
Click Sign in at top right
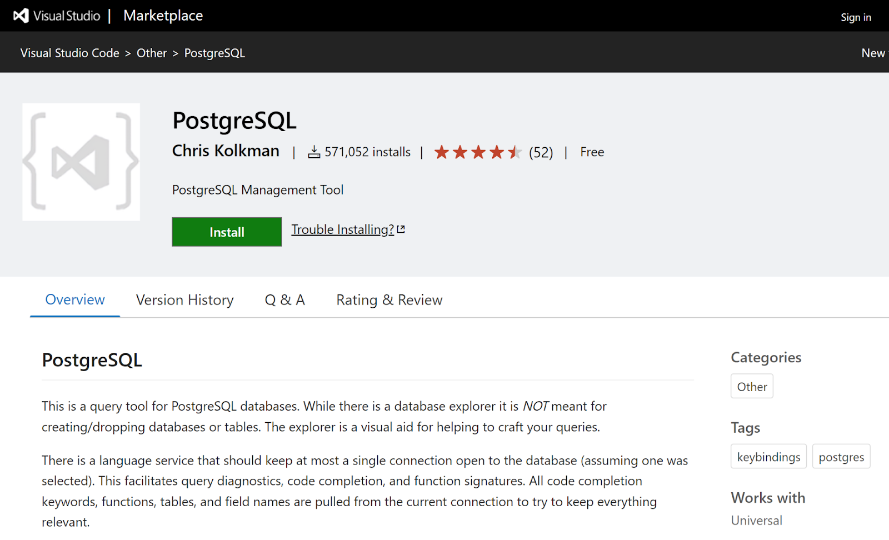[856, 17]
